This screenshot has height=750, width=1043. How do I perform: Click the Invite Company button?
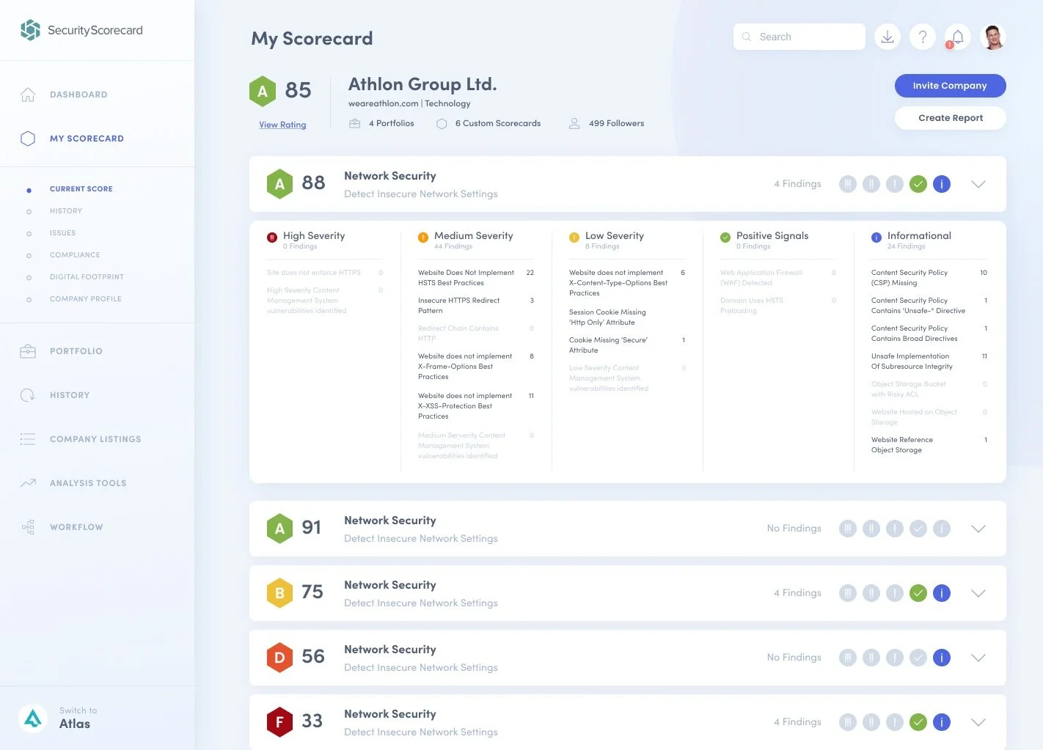pyautogui.click(x=950, y=86)
